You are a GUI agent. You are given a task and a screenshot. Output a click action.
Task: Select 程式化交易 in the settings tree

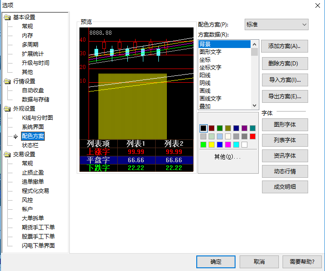(x=36, y=191)
